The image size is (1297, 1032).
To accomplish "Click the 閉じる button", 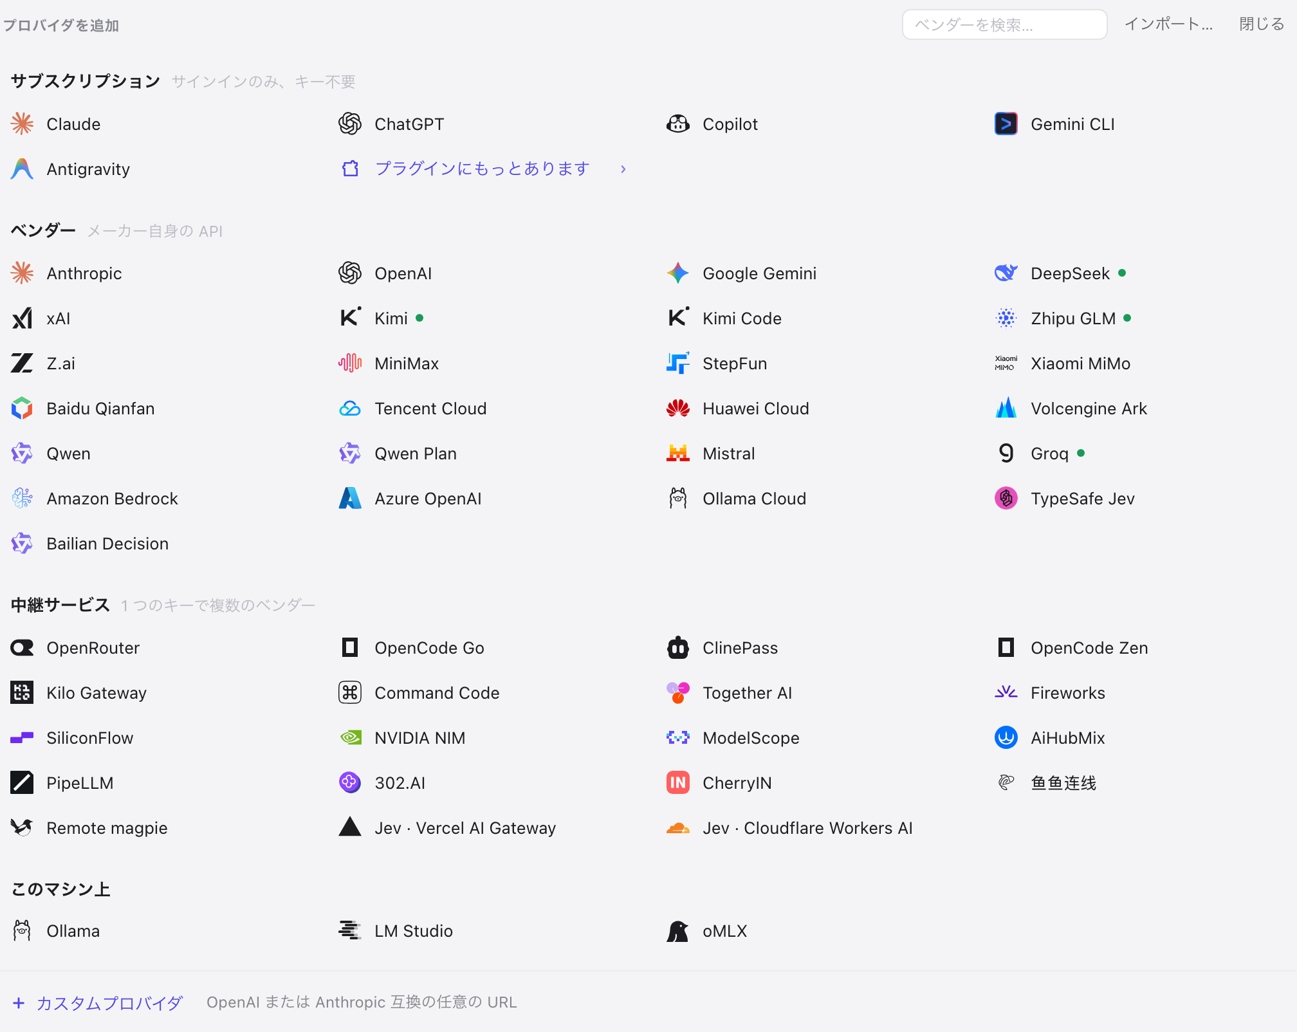I will [1262, 24].
